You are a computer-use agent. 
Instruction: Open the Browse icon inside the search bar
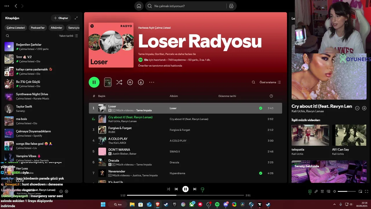click(231, 6)
